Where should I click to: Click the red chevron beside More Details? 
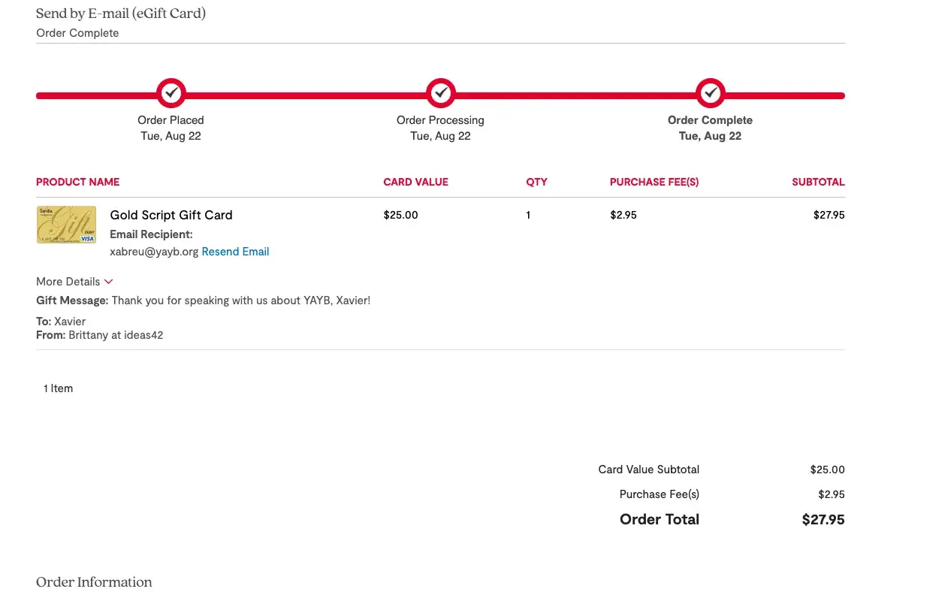pyautogui.click(x=108, y=282)
